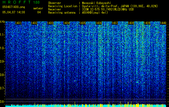This screenshot has height=107, width=169.
Task: Click the 1434 time marker
Action: (67, 23)
